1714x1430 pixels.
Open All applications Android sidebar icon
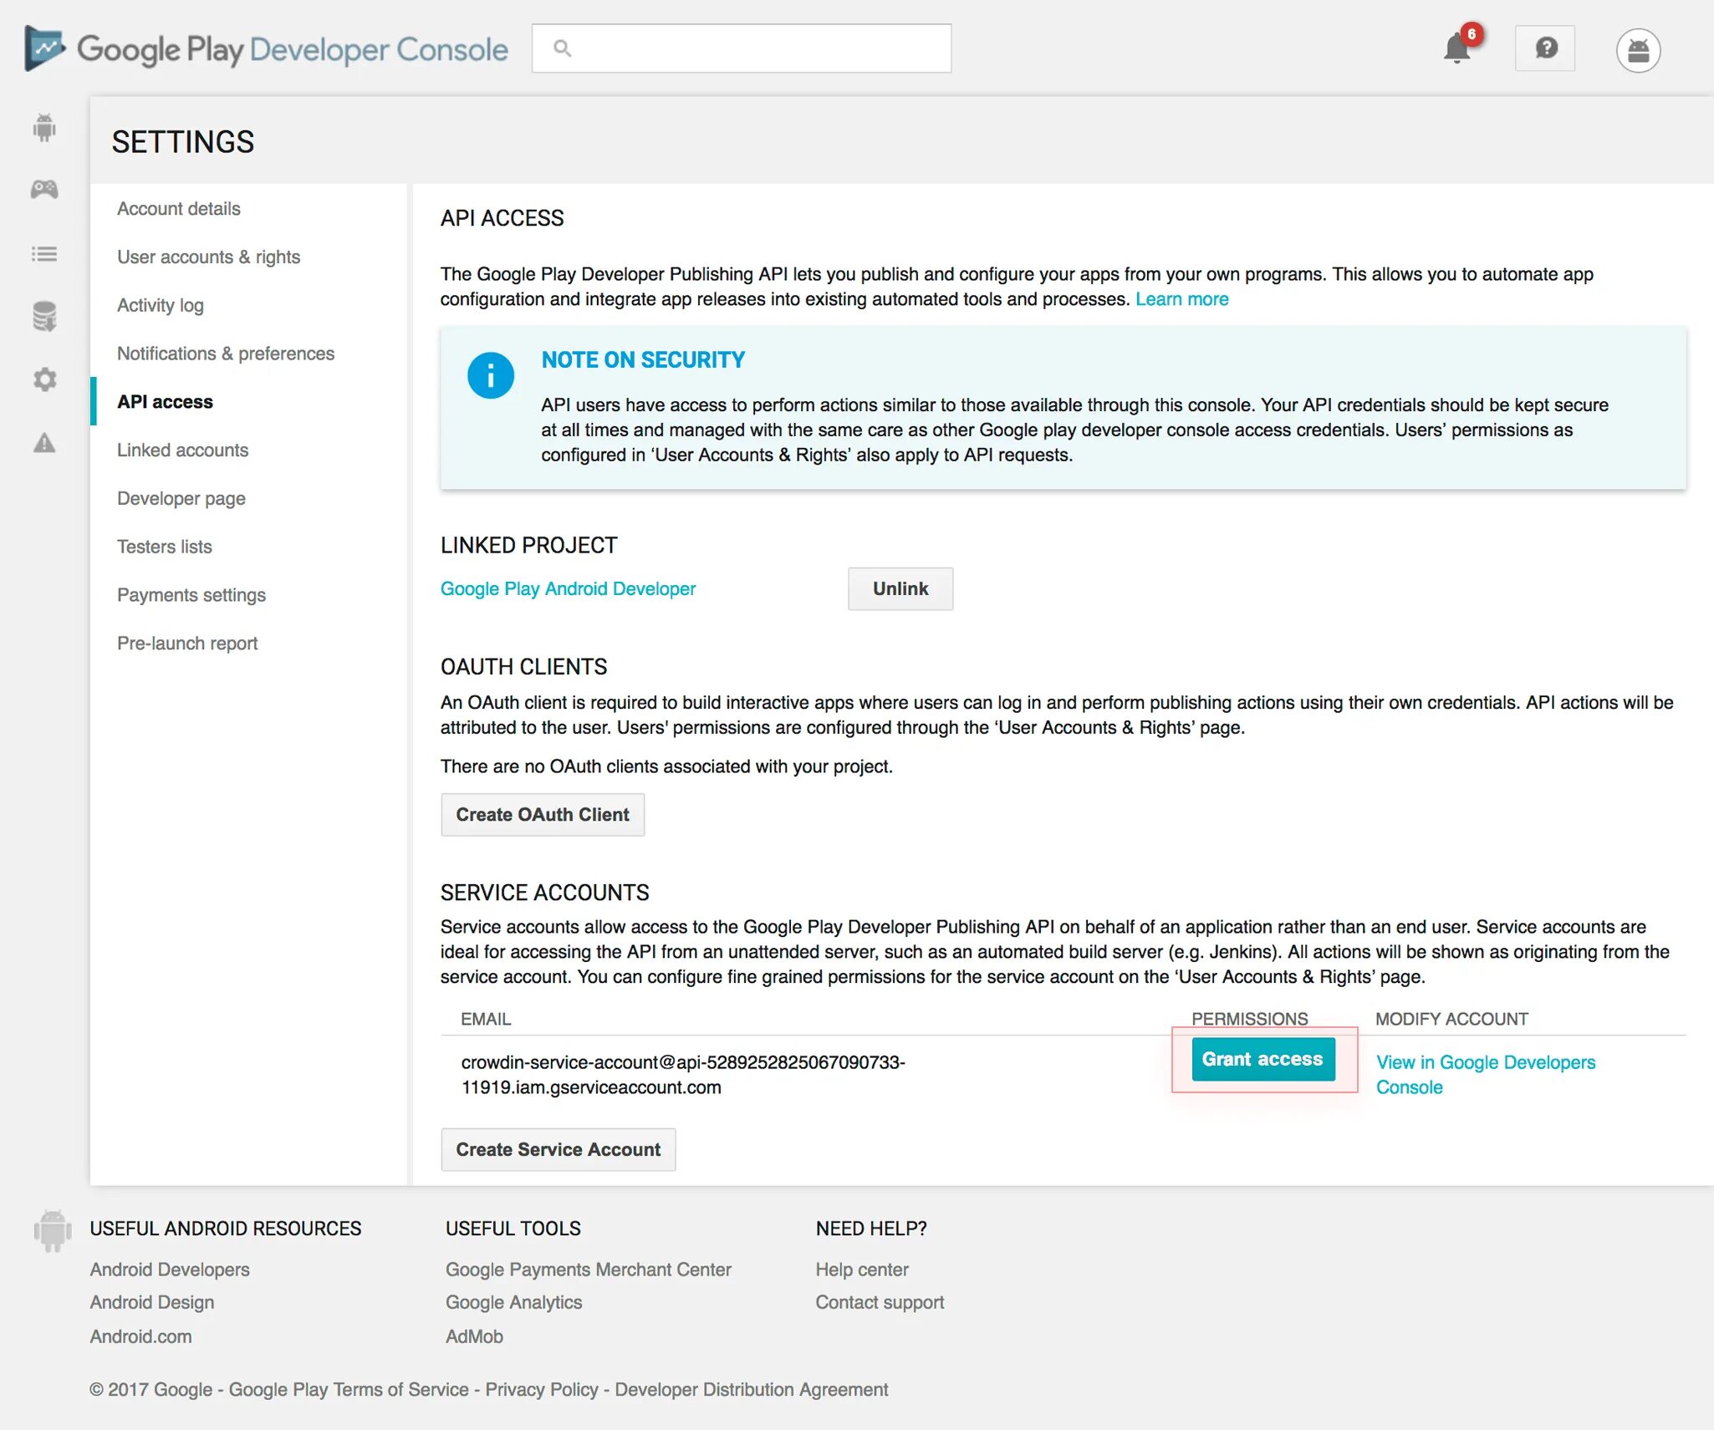pyautogui.click(x=44, y=128)
